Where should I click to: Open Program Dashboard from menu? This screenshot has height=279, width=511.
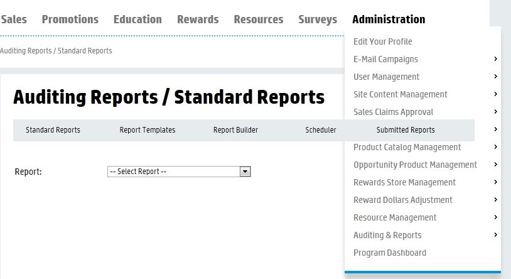click(390, 253)
